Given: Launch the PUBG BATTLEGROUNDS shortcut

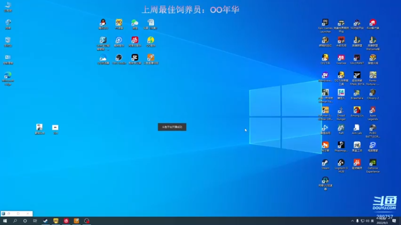Looking at the screenshot, I should coord(372,131).
